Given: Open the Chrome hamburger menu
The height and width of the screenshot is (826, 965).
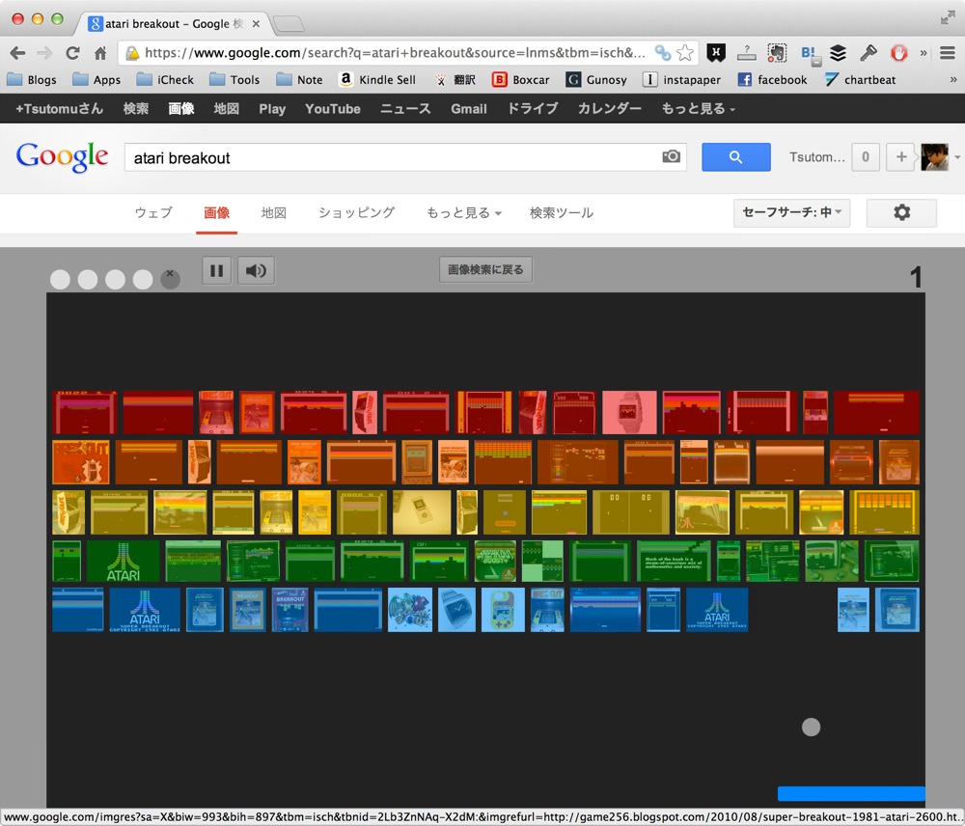Looking at the screenshot, I should [x=948, y=53].
